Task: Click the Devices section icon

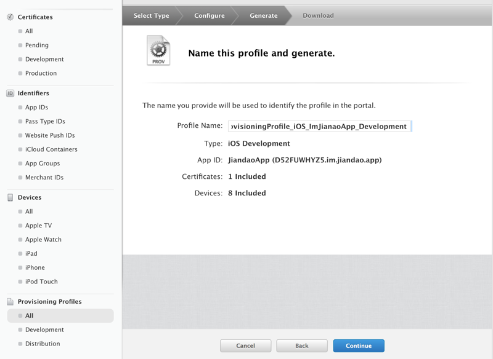Action: (10, 197)
